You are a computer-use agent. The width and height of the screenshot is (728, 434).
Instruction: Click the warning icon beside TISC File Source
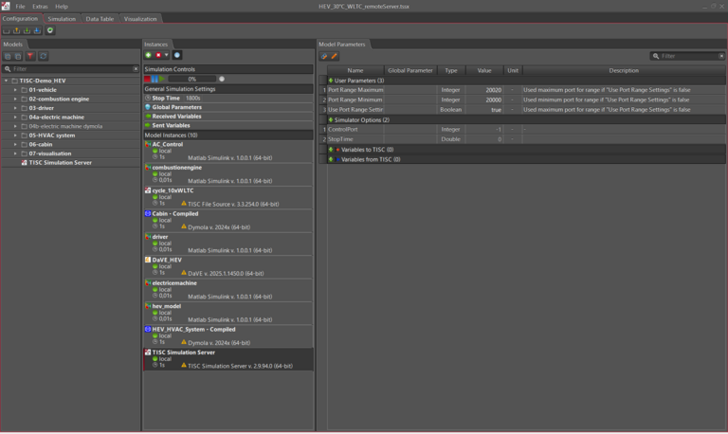(x=184, y=204)
